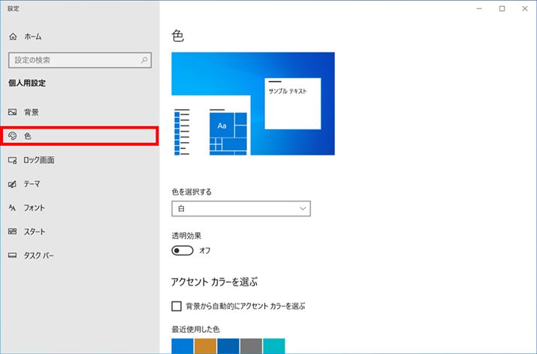Click the color preview image
This screenshot has width=537, height=354.
coord(253,104)
